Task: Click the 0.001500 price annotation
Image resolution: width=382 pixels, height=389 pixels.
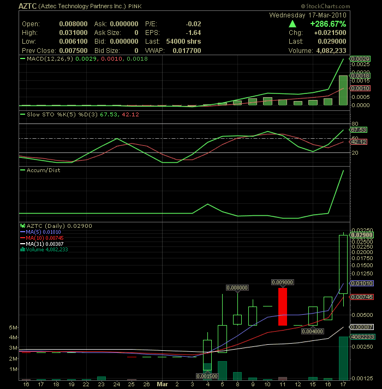Action: point(207,376)
